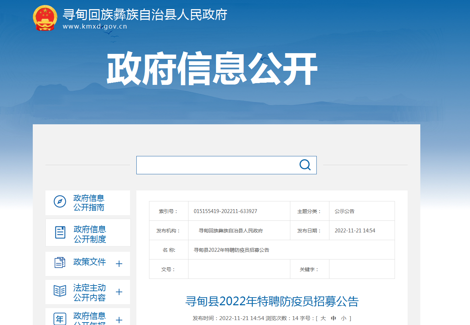Open the 政府信息公开制度 menu item
The height and width of the screenshot is (325, 470).
coord(90,234)
